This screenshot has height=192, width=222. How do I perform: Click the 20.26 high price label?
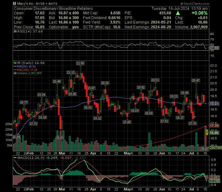105,83
